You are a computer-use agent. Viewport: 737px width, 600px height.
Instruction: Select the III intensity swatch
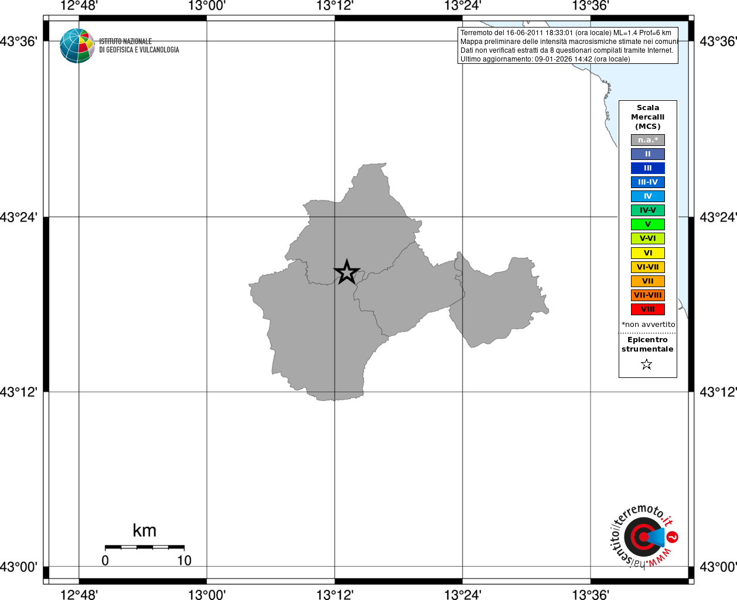(648, 168)
